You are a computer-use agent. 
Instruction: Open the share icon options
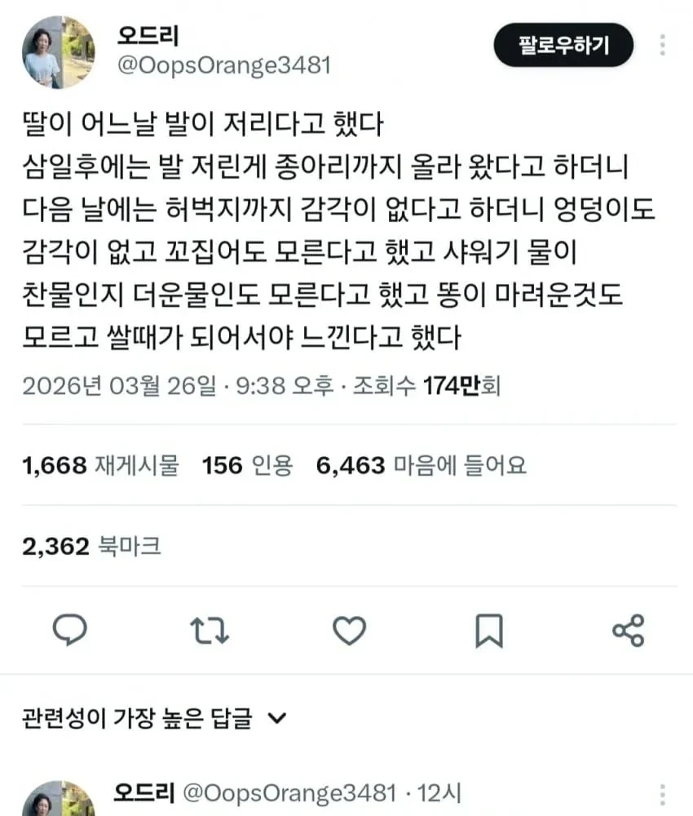[x=629, y=631]
